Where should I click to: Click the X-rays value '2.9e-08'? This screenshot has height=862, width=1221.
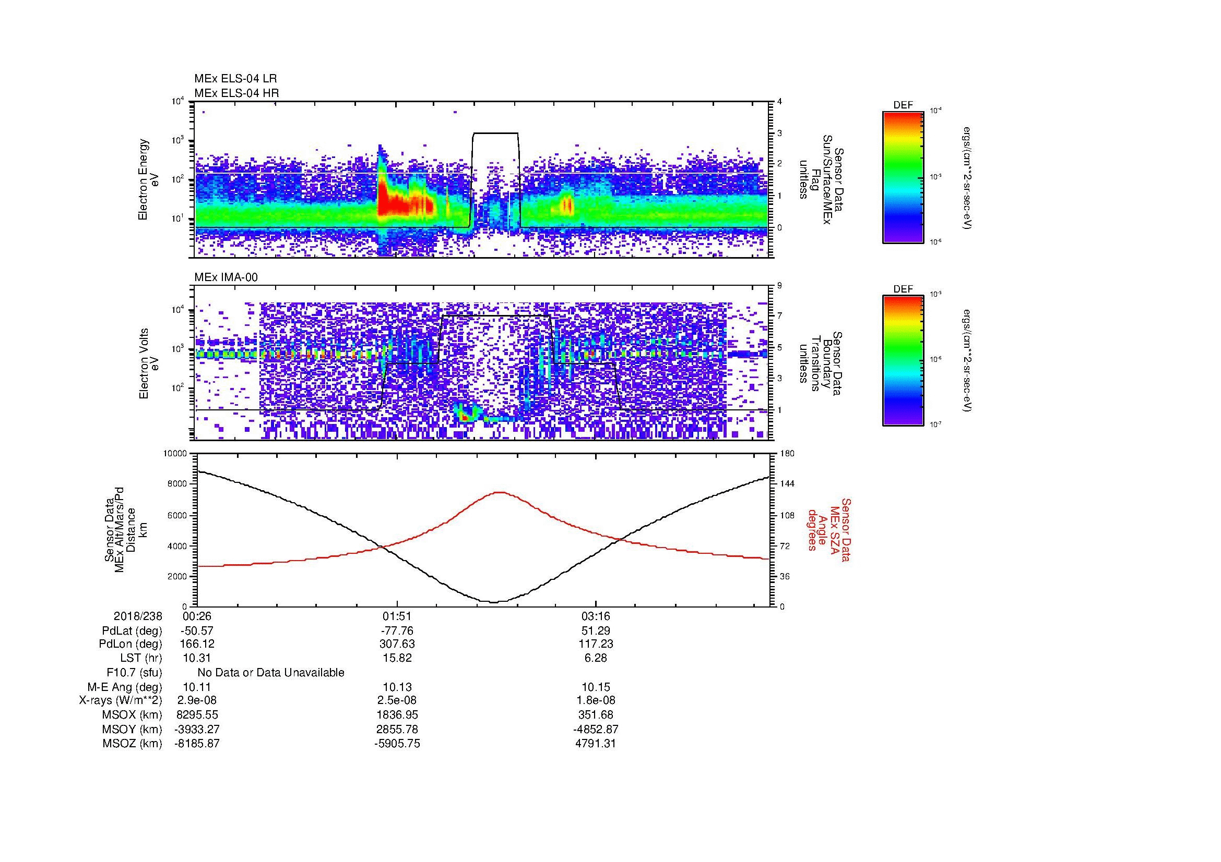197,700
